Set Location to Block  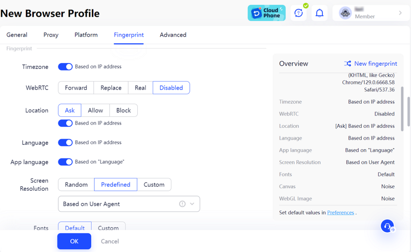[x=123, y=110]
